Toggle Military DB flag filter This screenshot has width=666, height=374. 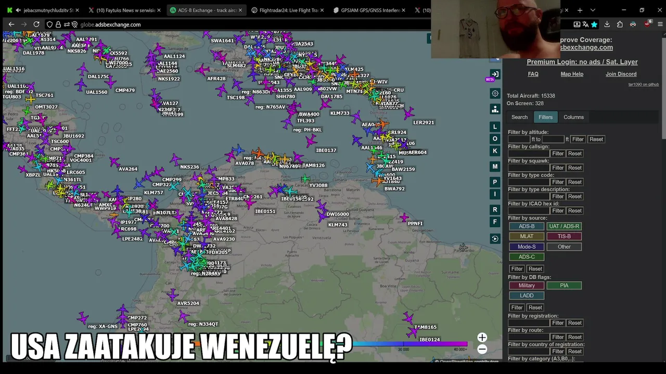click(527, 286)
